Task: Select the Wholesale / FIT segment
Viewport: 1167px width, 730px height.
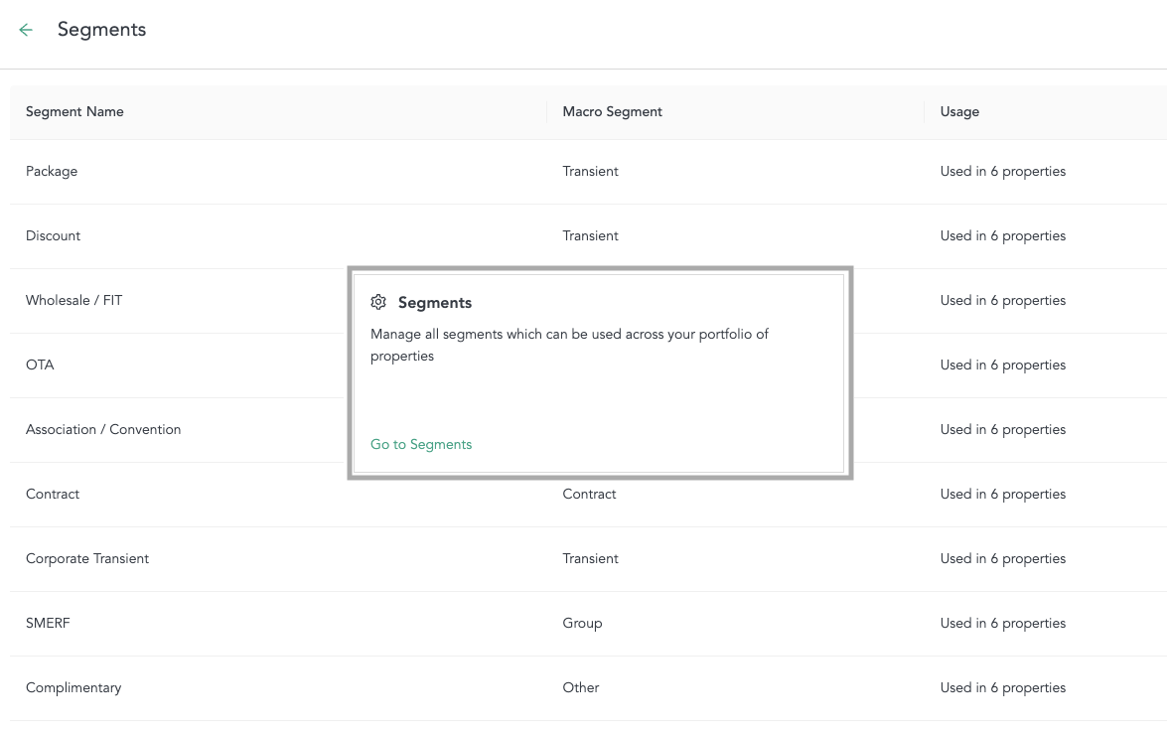Action: (x=74, y=300)
